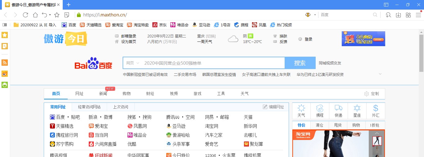Open the history search icon in toolbar
The height and width of the screenshot is (157, 424).
point(388,15)
